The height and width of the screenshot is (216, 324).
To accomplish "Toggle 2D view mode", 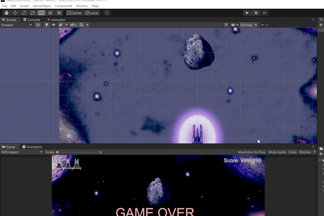I will (38, 25).
